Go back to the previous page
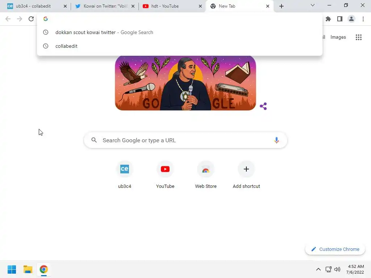Screen dimensions: 371x278 (8, 19)
